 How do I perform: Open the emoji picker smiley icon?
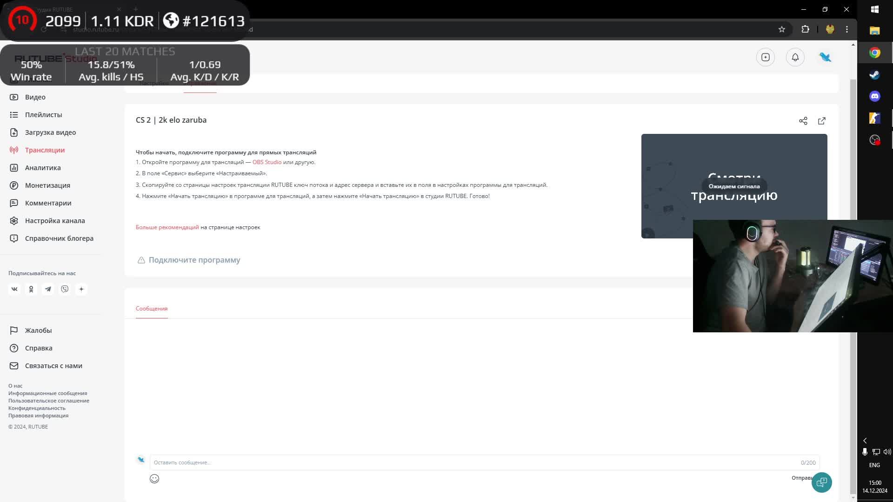click(154, 479)
